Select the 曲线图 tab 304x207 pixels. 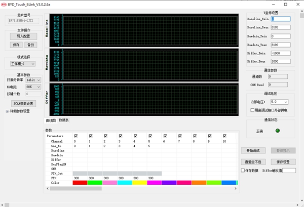click(x=51, y=120)
